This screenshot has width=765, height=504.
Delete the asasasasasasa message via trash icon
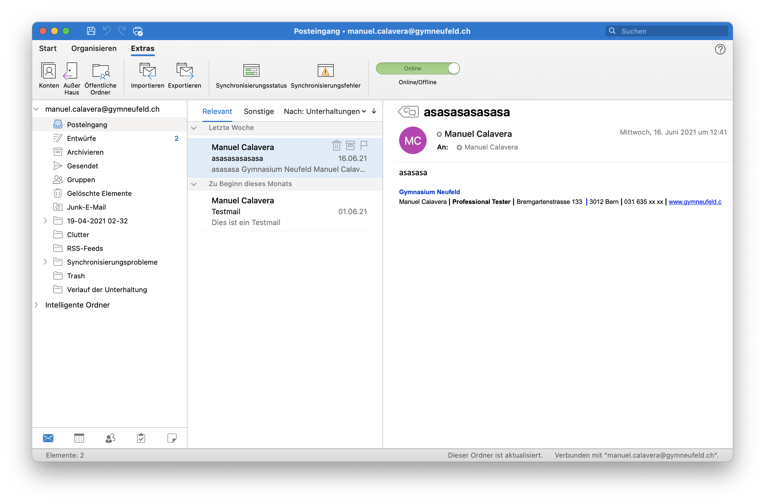[336, 145]
